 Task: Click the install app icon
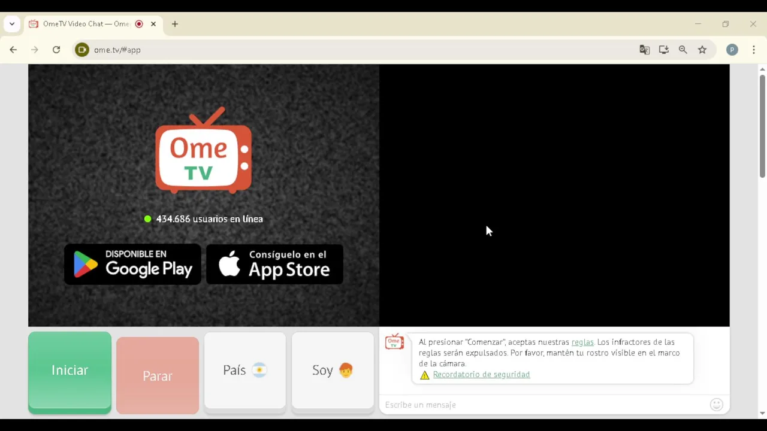(664, 50)
